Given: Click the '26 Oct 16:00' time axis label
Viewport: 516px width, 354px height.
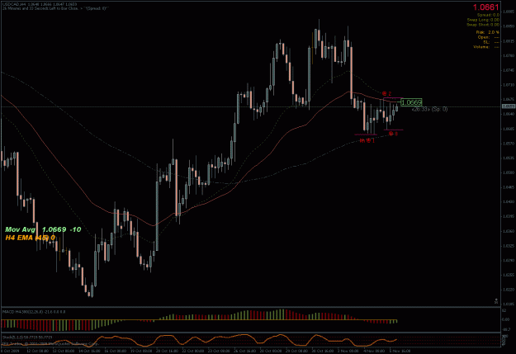Looking at the screenshot, I should [x=245, y=352].
